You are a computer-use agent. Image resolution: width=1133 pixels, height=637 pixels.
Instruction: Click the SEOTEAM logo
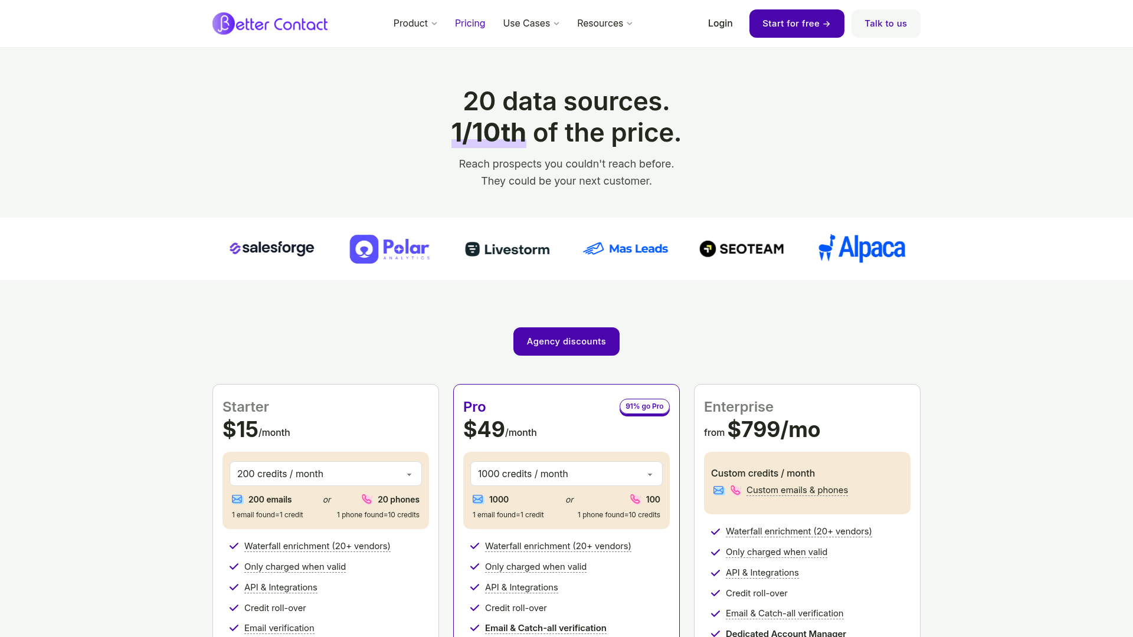coord(741,249)
